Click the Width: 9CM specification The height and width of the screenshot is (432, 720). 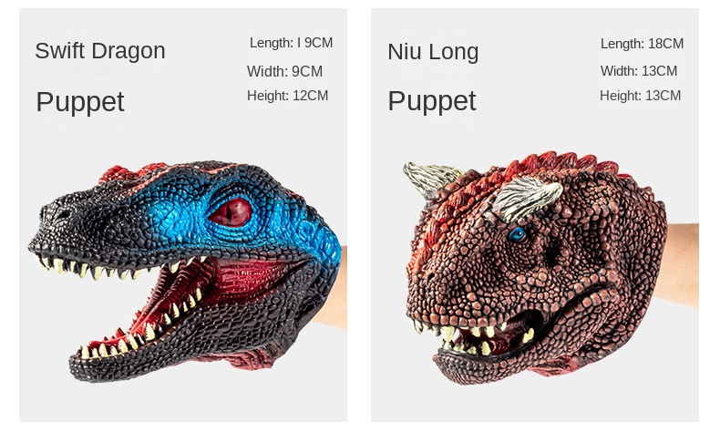(x=284, y=72)
